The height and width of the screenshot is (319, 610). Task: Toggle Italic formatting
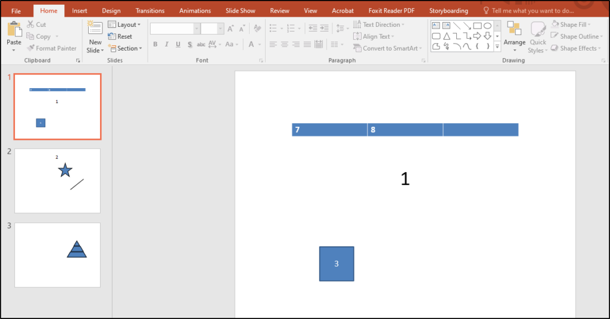coord(167,45)
